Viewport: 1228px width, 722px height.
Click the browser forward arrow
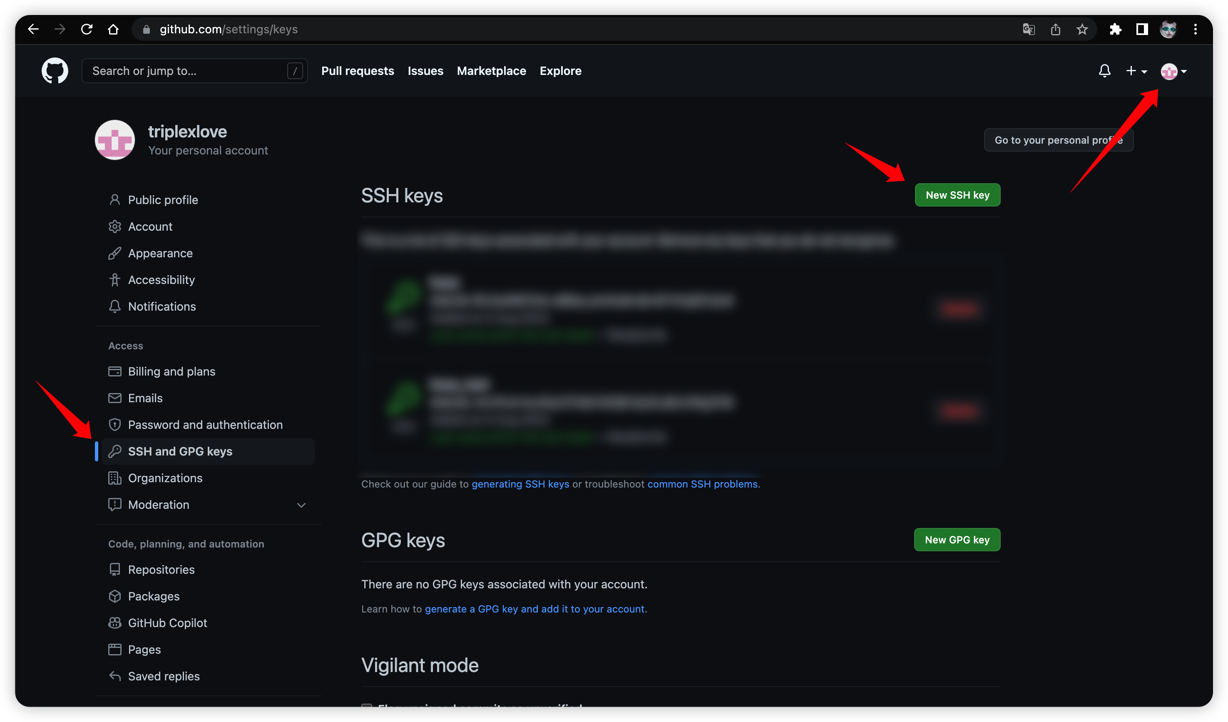pyautogui.click(x=60, y=29)
